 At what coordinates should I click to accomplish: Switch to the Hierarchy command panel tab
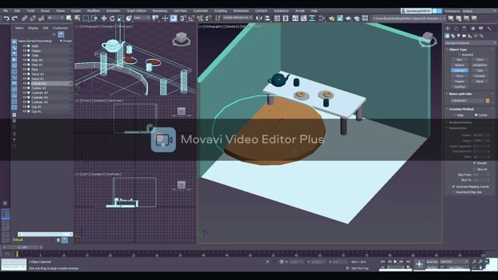pyautogui.click(x=465, y=29)
